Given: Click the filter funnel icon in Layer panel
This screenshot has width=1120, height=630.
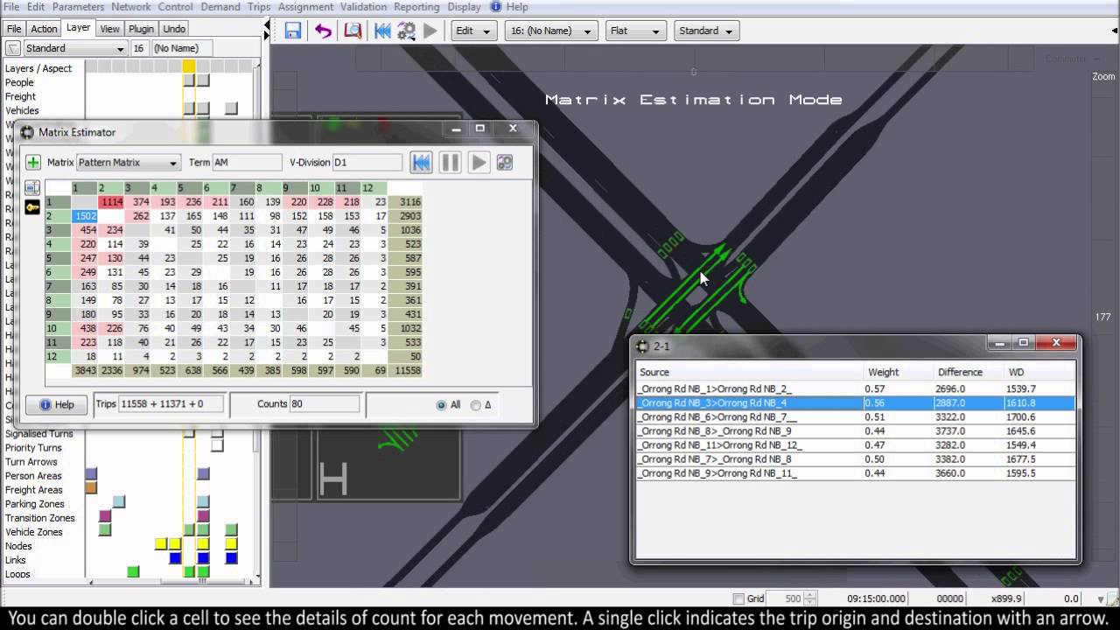Looking at the screenshot, I should 14,48.
